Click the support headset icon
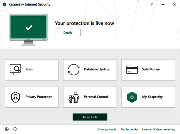 pos(15,129)
